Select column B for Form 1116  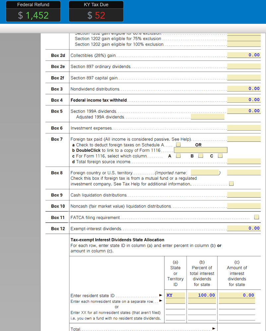pyautogui.click(x=200, y=156)
